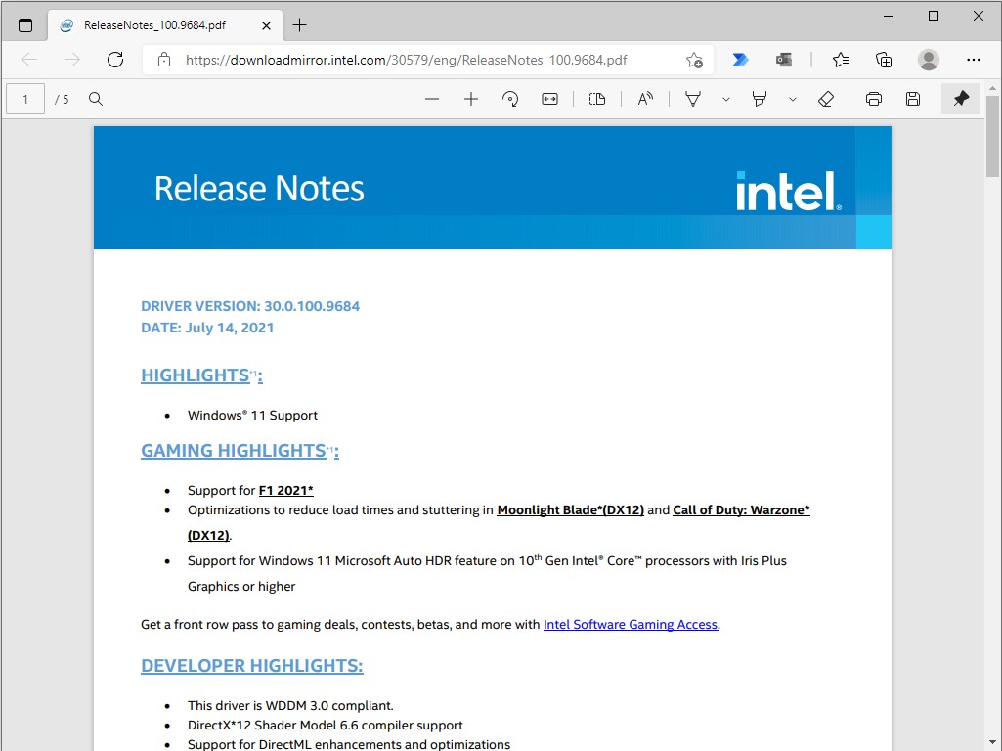The image size is (1002, 751).
Task: Click the PDF page number field
Action: coord(25,99)
